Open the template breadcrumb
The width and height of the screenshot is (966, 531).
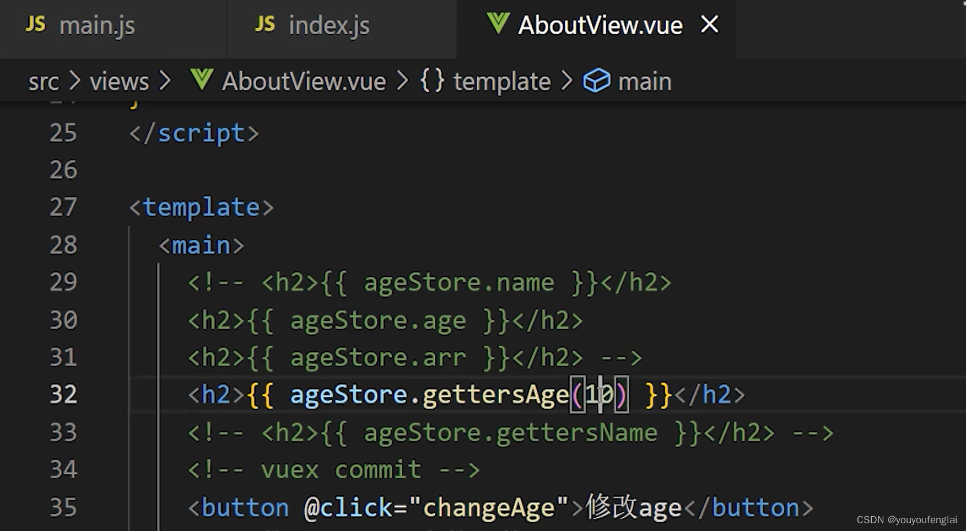501,82
